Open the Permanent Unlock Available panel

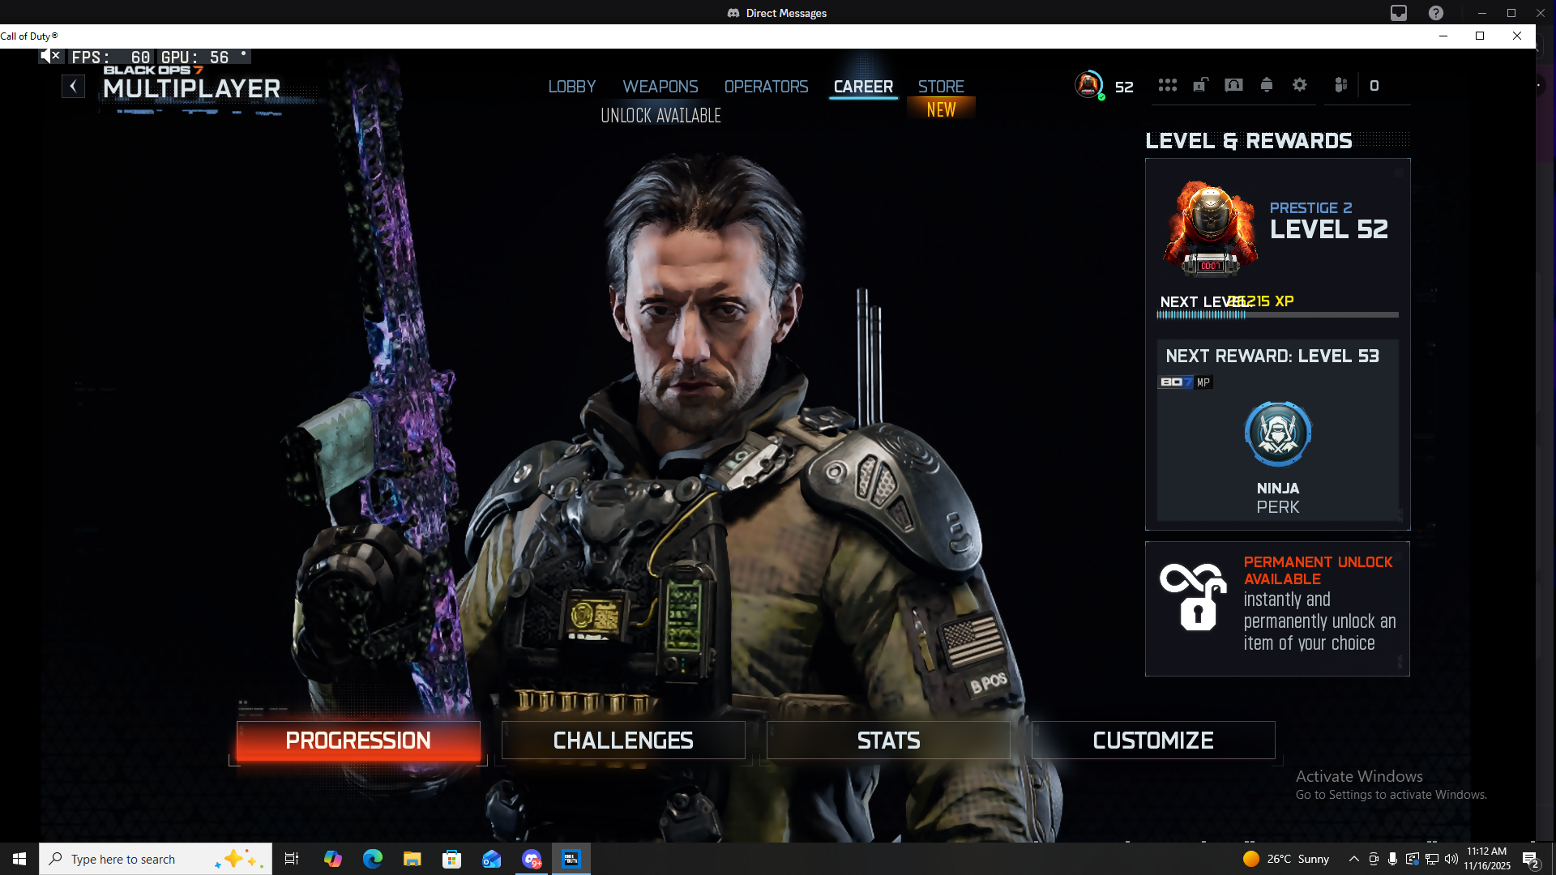pos(1277,608)
